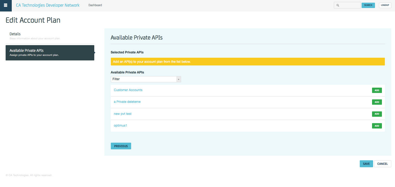The image size is (395, 187).
Task: Add the optimus1 API
Action: [x=377, y=126]
